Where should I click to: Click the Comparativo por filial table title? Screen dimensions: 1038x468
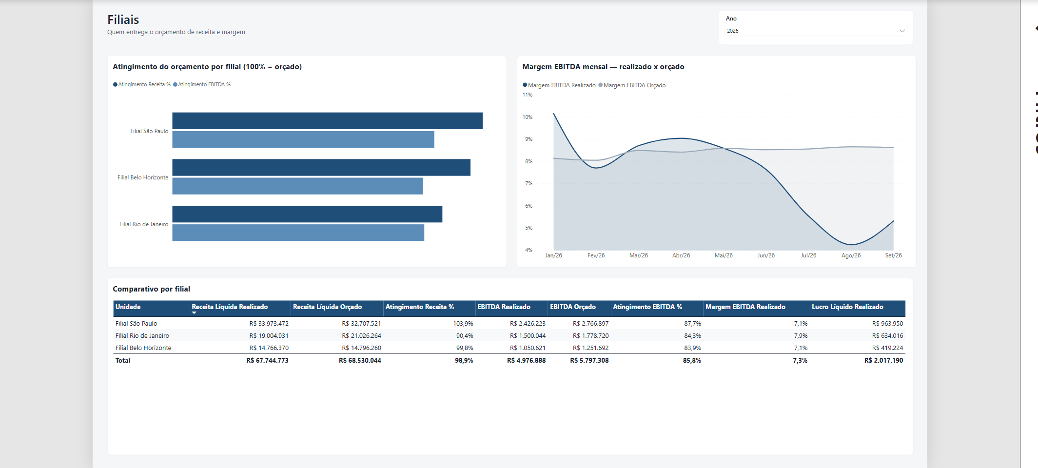click(x=151, y=289)
